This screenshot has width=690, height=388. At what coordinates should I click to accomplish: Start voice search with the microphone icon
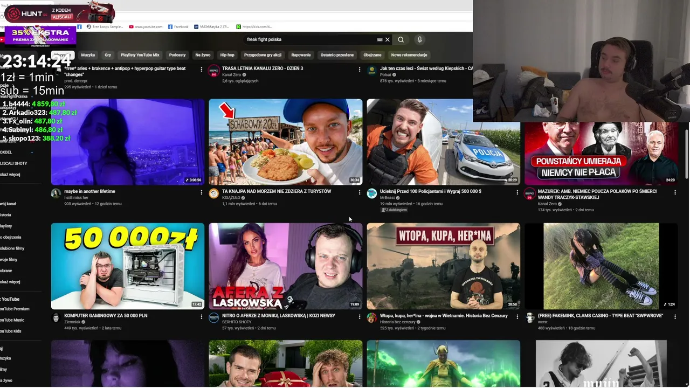coord(419,39)
